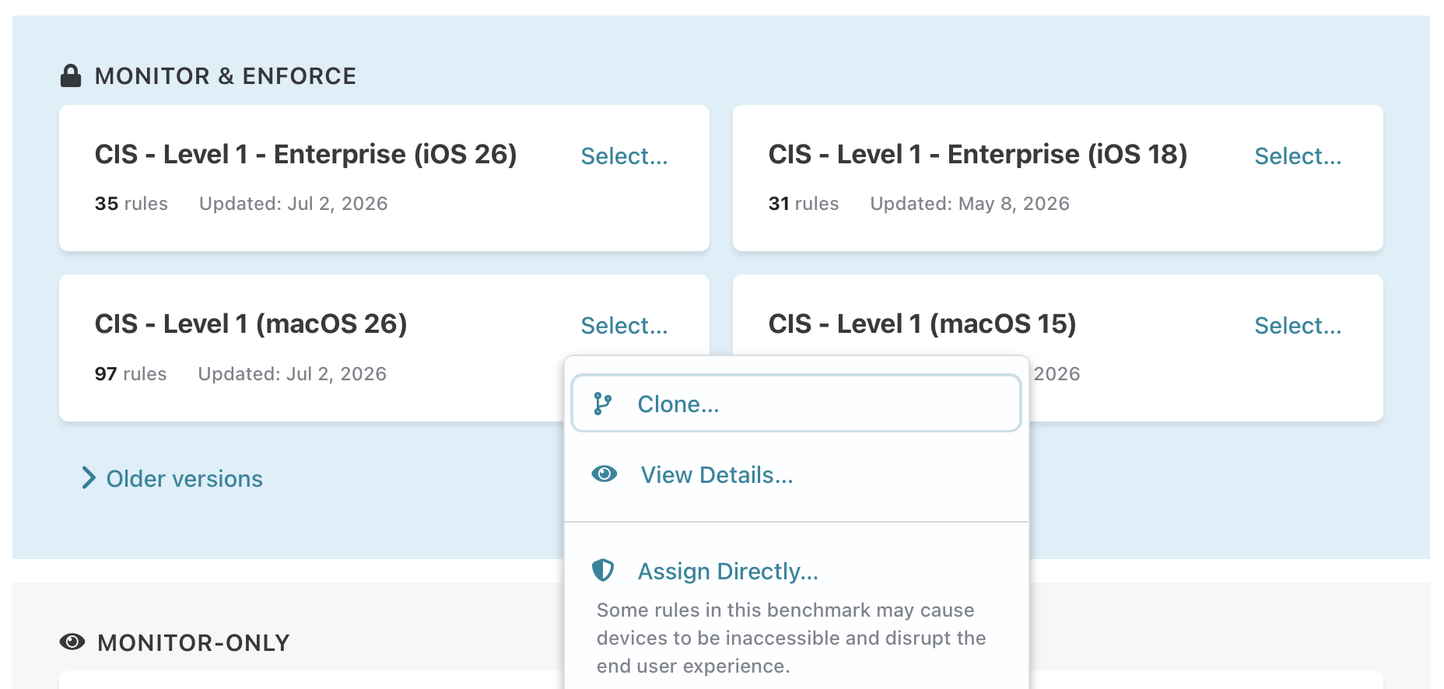
Task: Click the eye icon beside Monitor-Only heading
Action: pyautogui.click(x=72, y=642)
